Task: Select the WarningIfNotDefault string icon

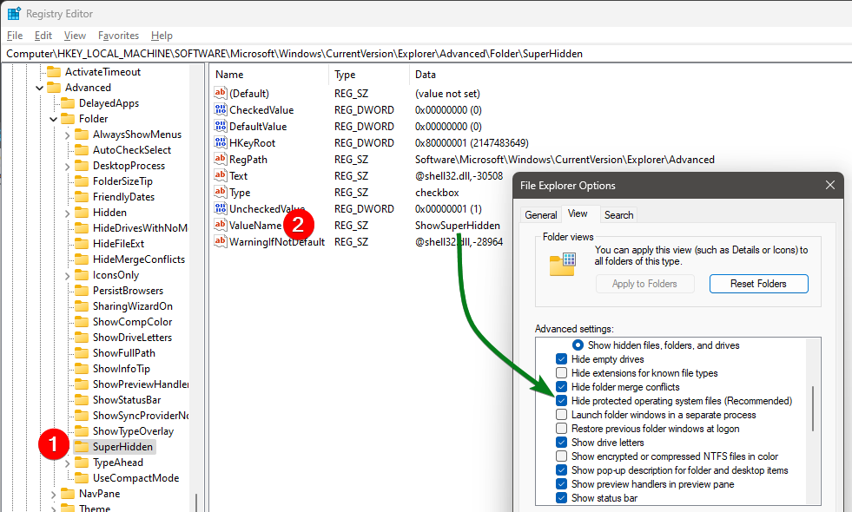Action: click(x=220, y=241)
